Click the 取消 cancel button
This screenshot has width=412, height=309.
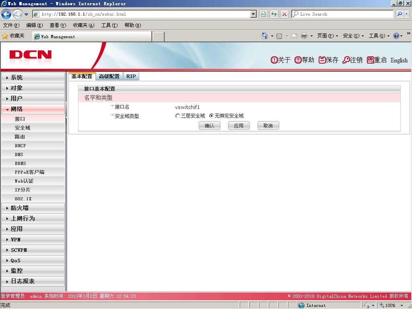[268, 126]
